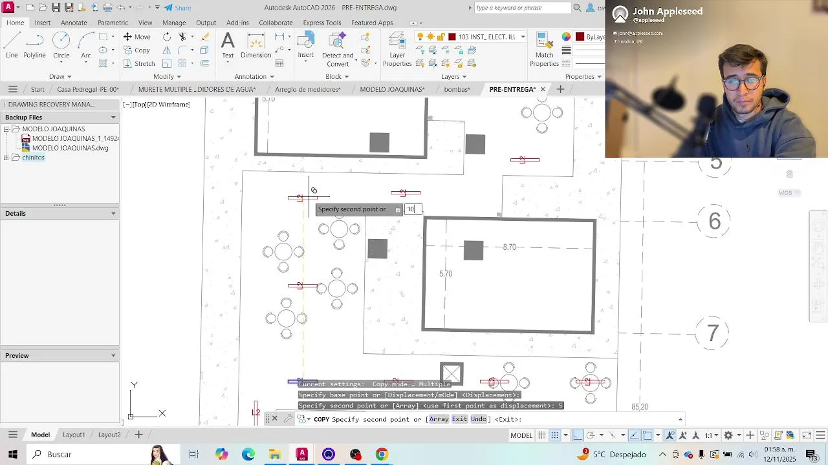Open the Express Tools ribbon tab

tap(321, 23)
